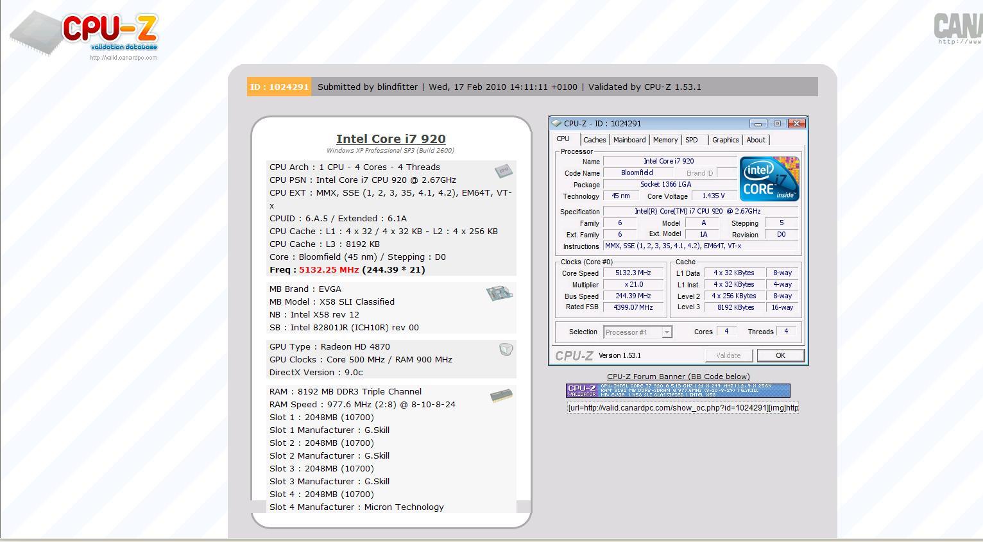
Task: Click the Threads count field
Action: tap(786, 332)
